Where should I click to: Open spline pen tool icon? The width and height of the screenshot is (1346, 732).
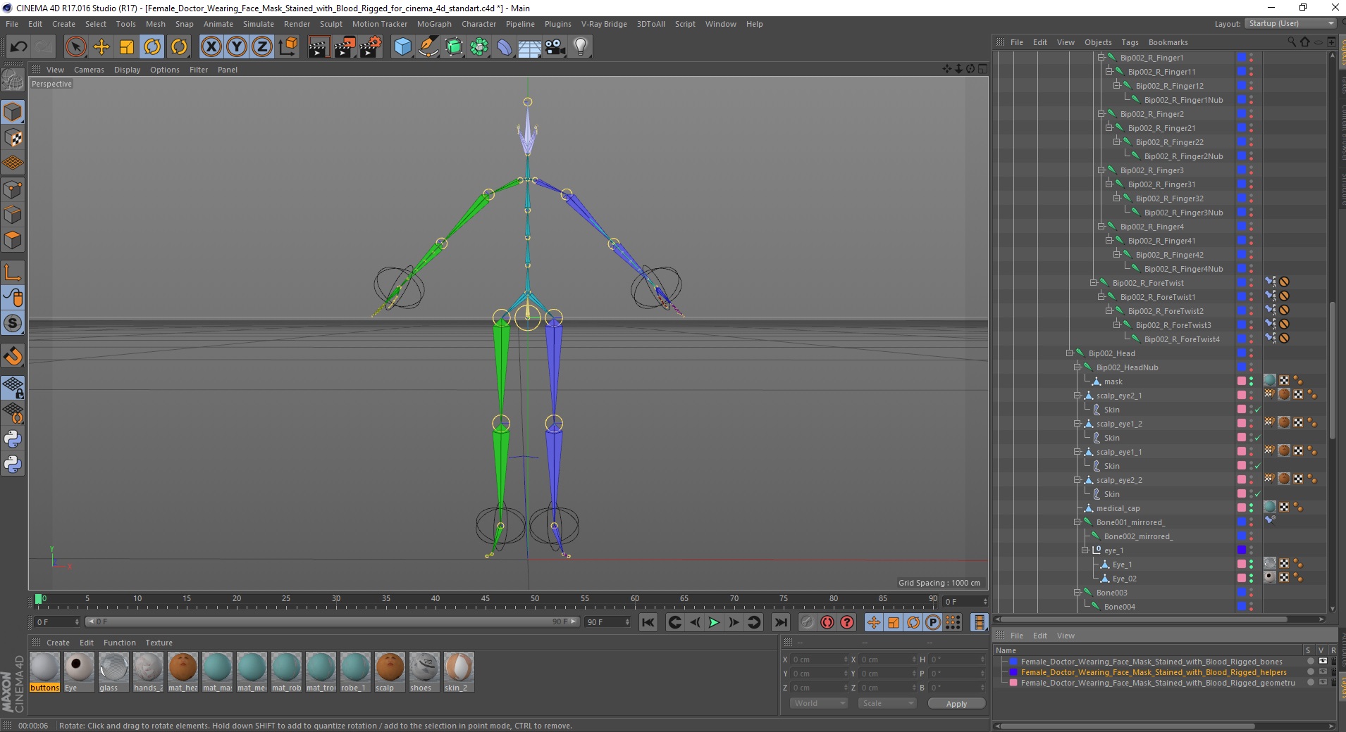(428, 47)
